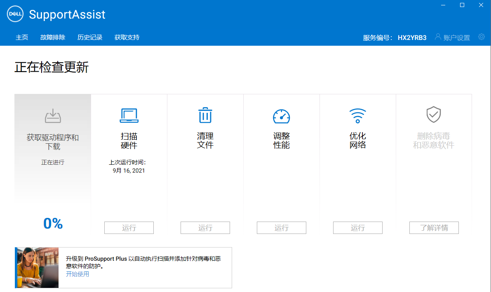Click the 开始使用 link in the banner
The height and width of the screenshot is (292, 491).
point(78,274)
